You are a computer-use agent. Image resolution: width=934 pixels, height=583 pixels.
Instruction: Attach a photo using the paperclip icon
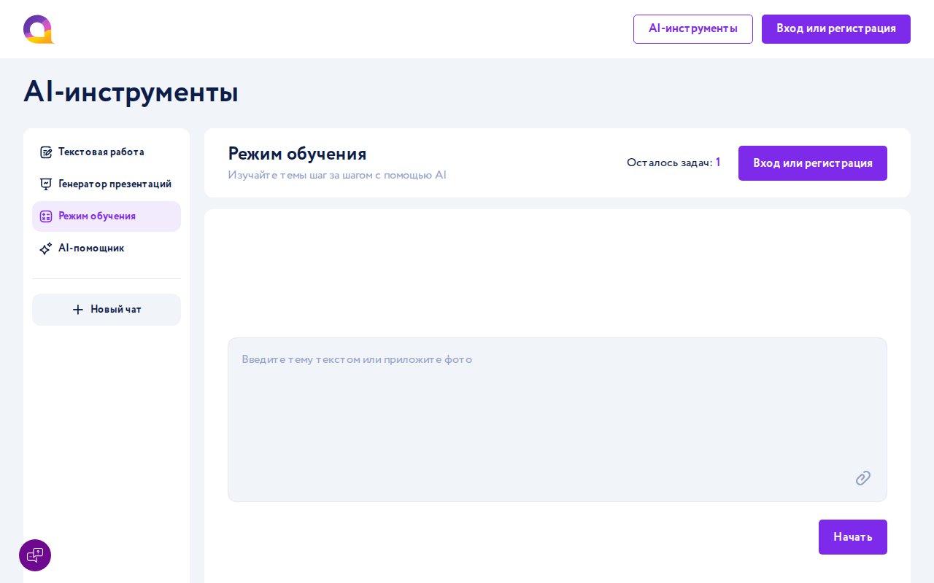click(x=863, y=478)
